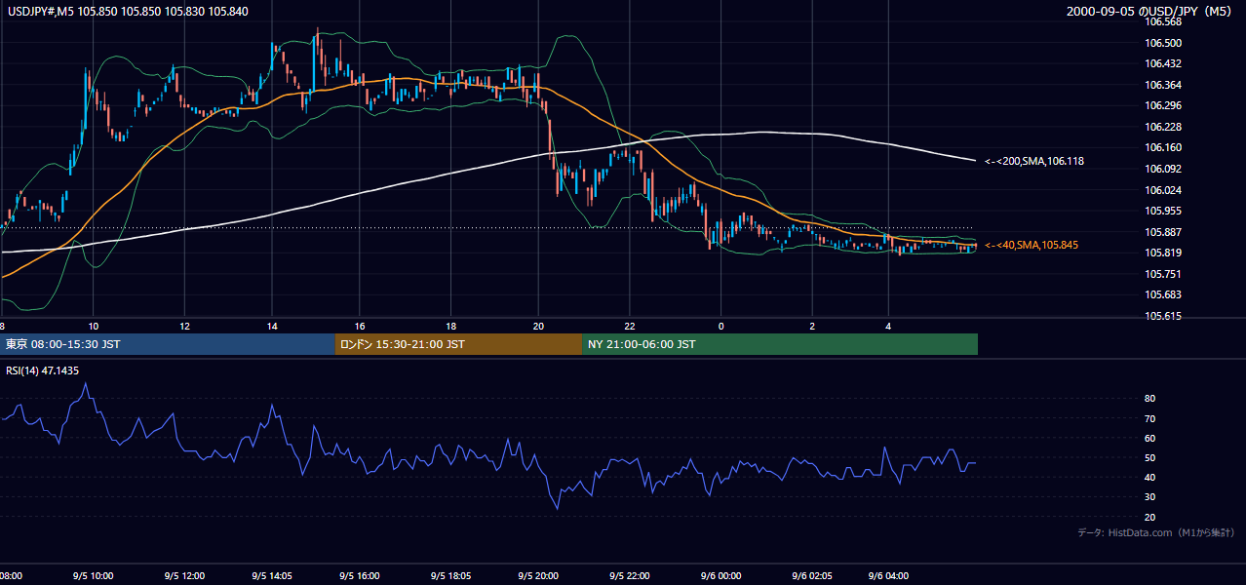Click the 105.819 price axis label

coord(1163,253)
